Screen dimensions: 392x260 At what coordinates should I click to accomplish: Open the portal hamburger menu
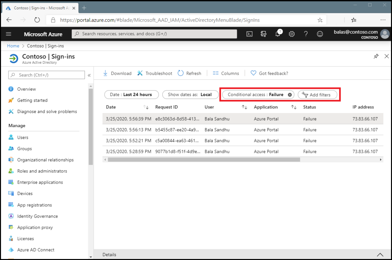click(x=8, y=34)
